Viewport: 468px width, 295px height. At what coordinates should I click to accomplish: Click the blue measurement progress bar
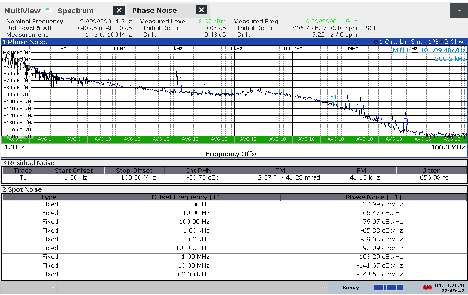click(388, 287)
